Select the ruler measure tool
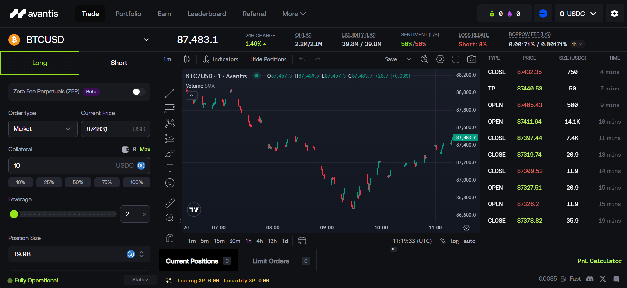627x288 pixels. [170, 203]
